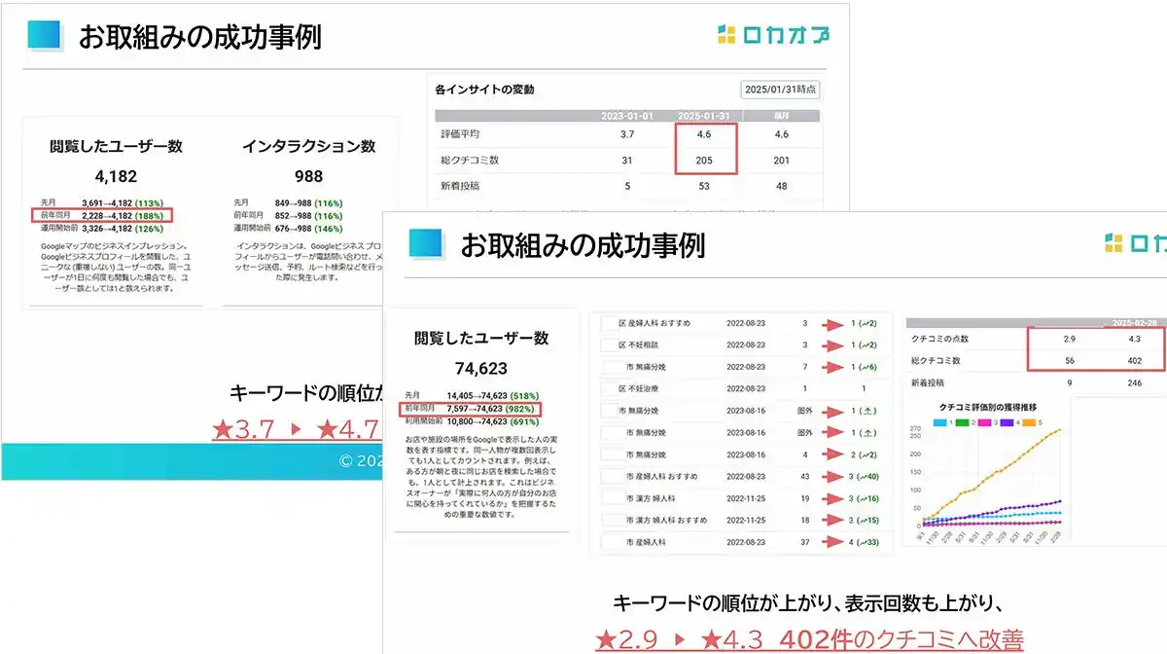Click the 201 previous month review count

point(780,160)
